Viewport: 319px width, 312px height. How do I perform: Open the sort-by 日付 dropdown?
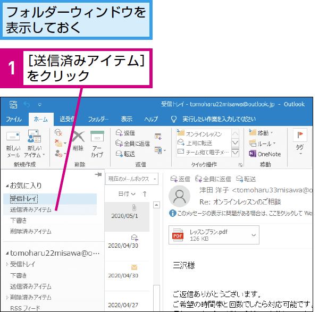pyautogui.click(x=127, y=194)
